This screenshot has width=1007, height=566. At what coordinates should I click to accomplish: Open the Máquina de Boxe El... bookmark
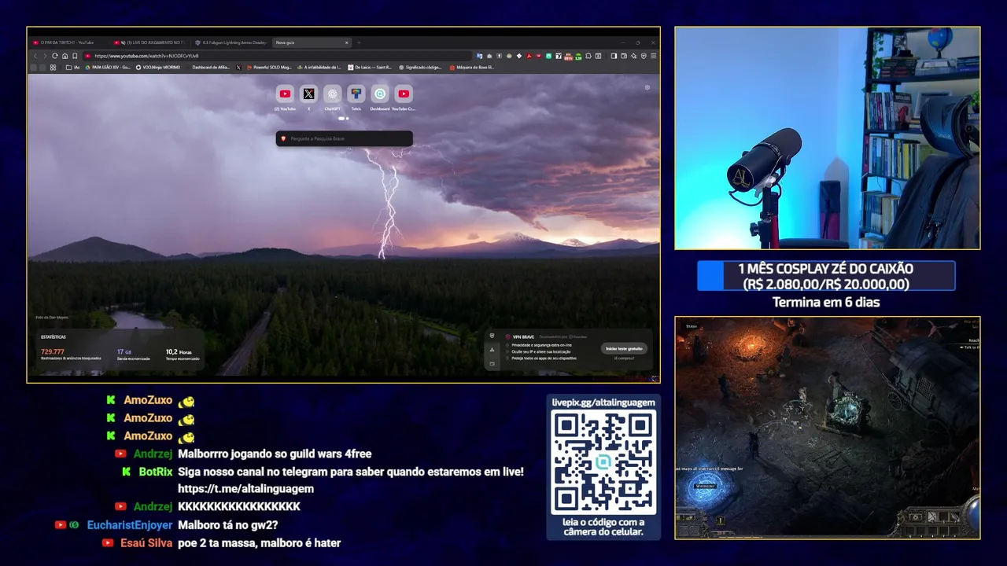472,68
